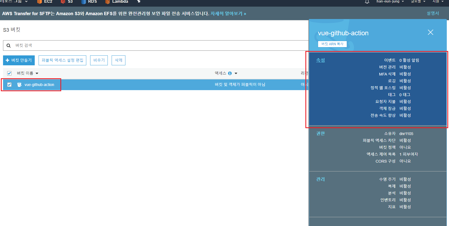
Task: Open the 권한 section link
Action: click(x=320, y=133)
